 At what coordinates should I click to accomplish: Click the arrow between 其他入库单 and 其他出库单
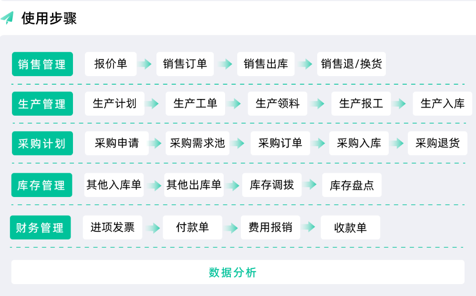154,185
